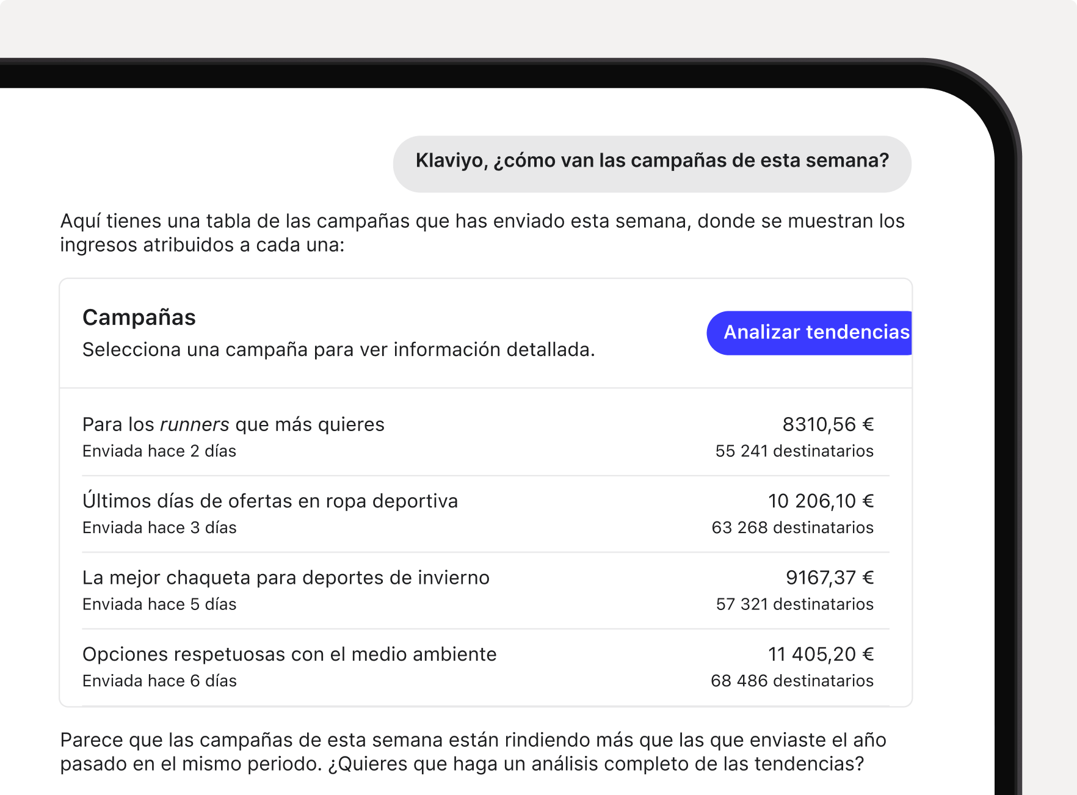Image resolution: width=1077 pixels, height=795 pixels.
Task: Click the Analizar tendencias button
Action: click(809, 333)
